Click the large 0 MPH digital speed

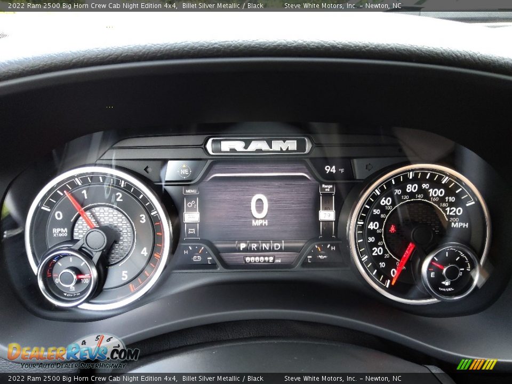pos(260,210)
